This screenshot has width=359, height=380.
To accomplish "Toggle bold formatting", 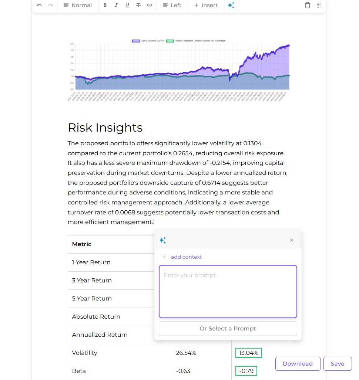I will pyautogui.click(x=105, y=5).
